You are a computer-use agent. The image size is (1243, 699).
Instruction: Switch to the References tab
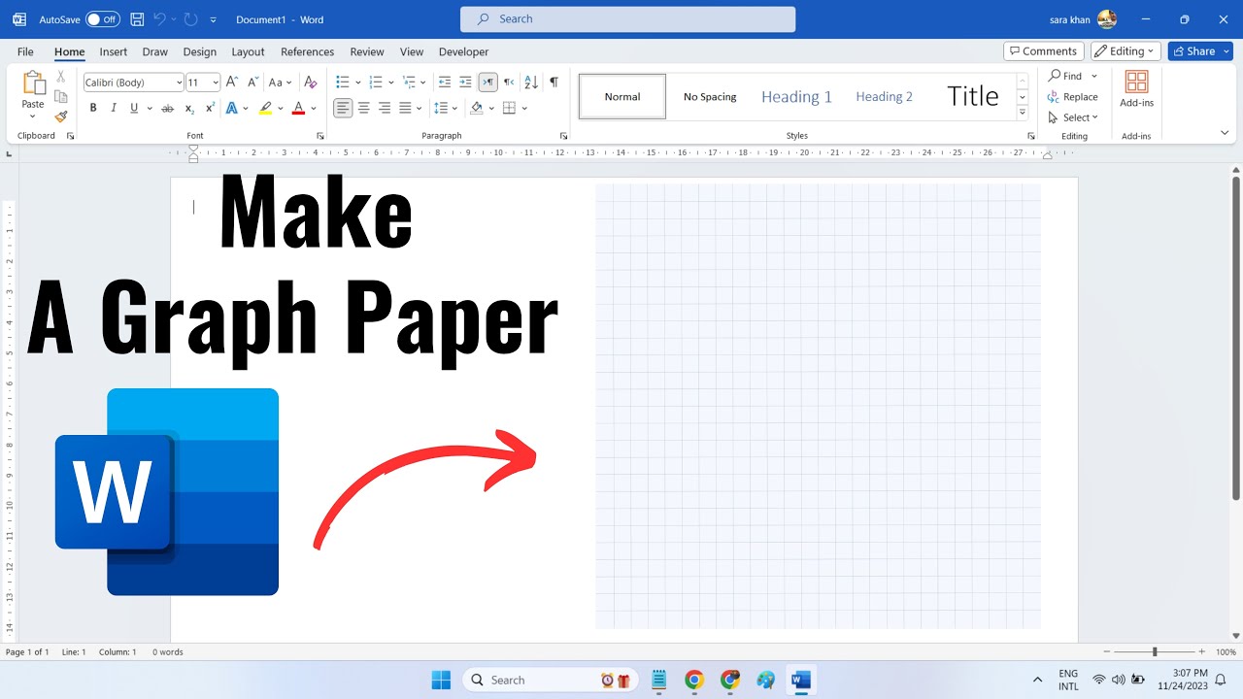point(307,51)
